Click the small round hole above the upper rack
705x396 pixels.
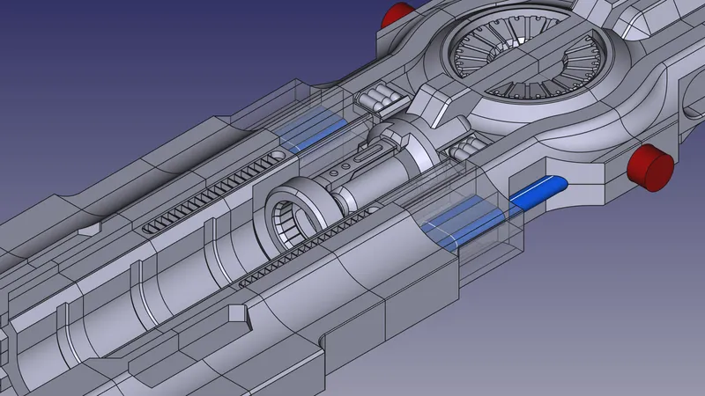(278, 155)
